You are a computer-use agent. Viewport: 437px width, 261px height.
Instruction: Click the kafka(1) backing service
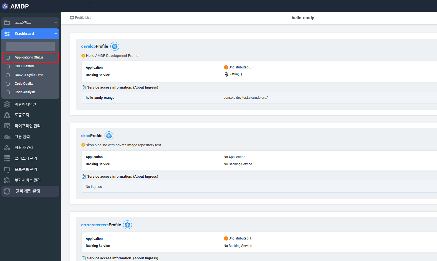coord(236,74)
